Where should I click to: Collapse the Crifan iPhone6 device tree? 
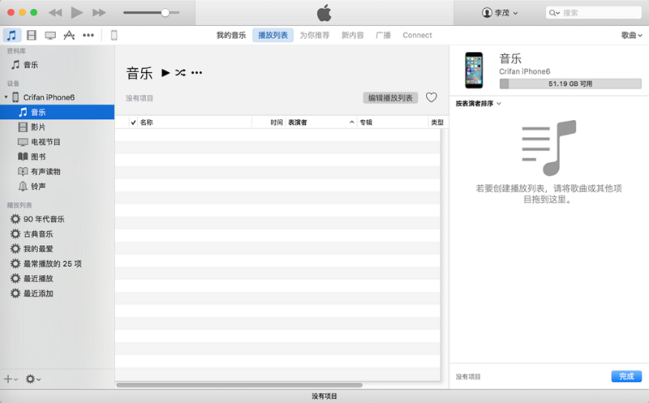tap(6, 97)
